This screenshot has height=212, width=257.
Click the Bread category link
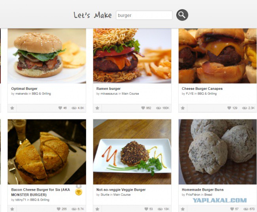pos(208,195)
